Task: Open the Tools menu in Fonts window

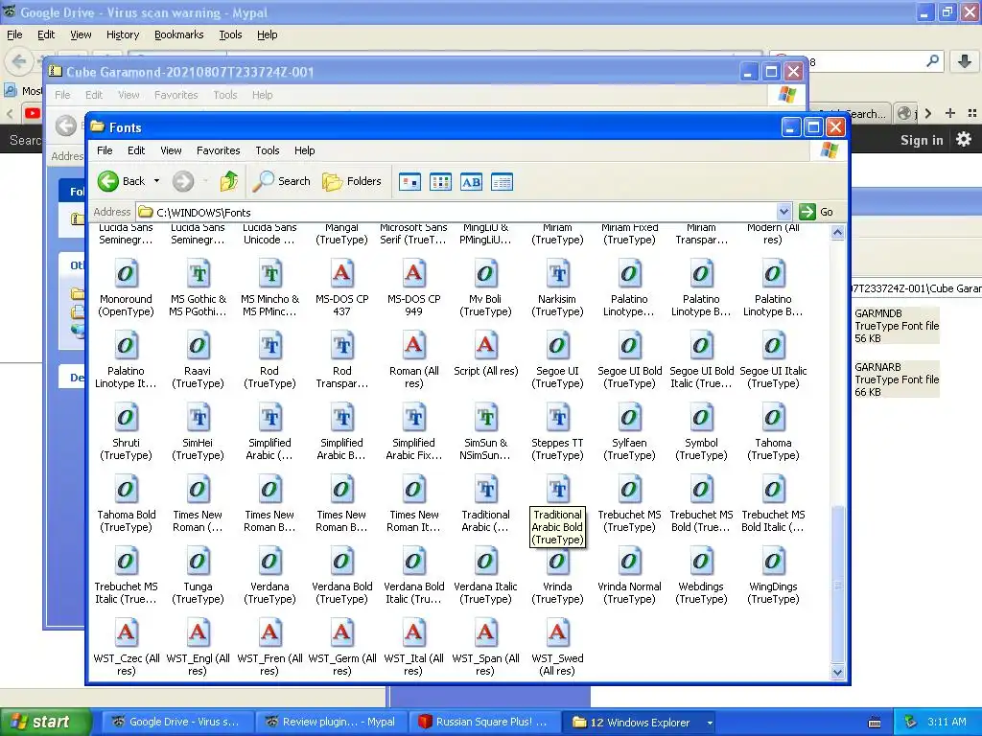Action: [268, 150]
